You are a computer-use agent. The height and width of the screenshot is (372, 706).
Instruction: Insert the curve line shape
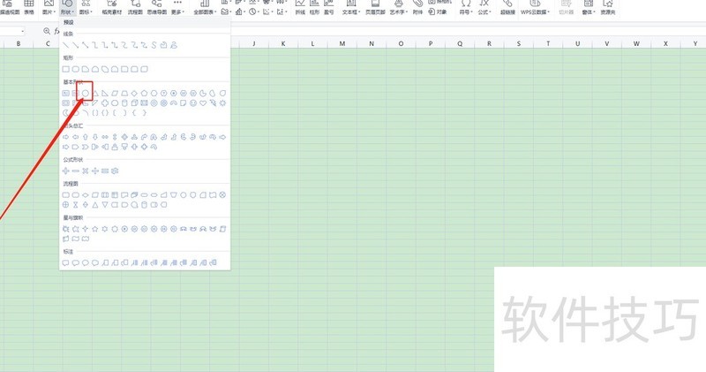click(154, 45)
